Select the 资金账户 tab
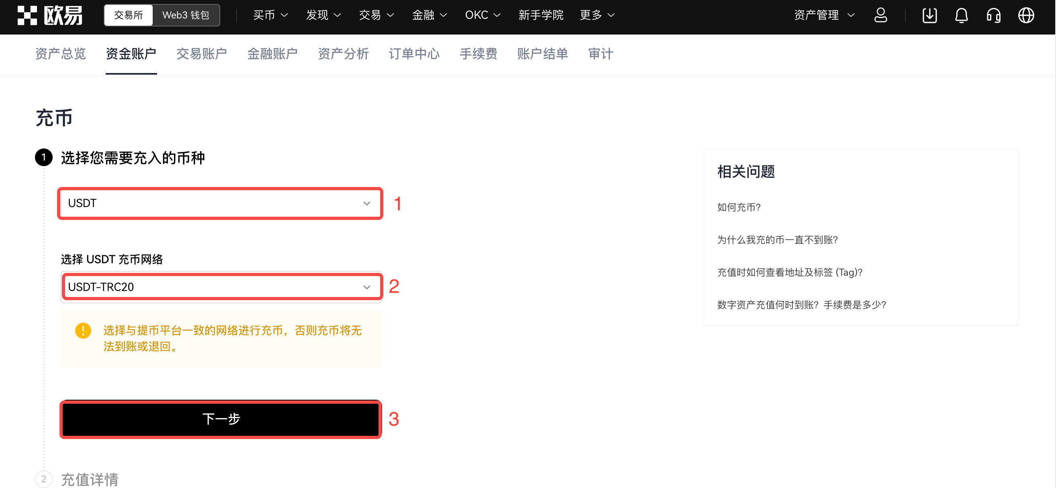This screenshot has width=1056, height=488. 131,54
